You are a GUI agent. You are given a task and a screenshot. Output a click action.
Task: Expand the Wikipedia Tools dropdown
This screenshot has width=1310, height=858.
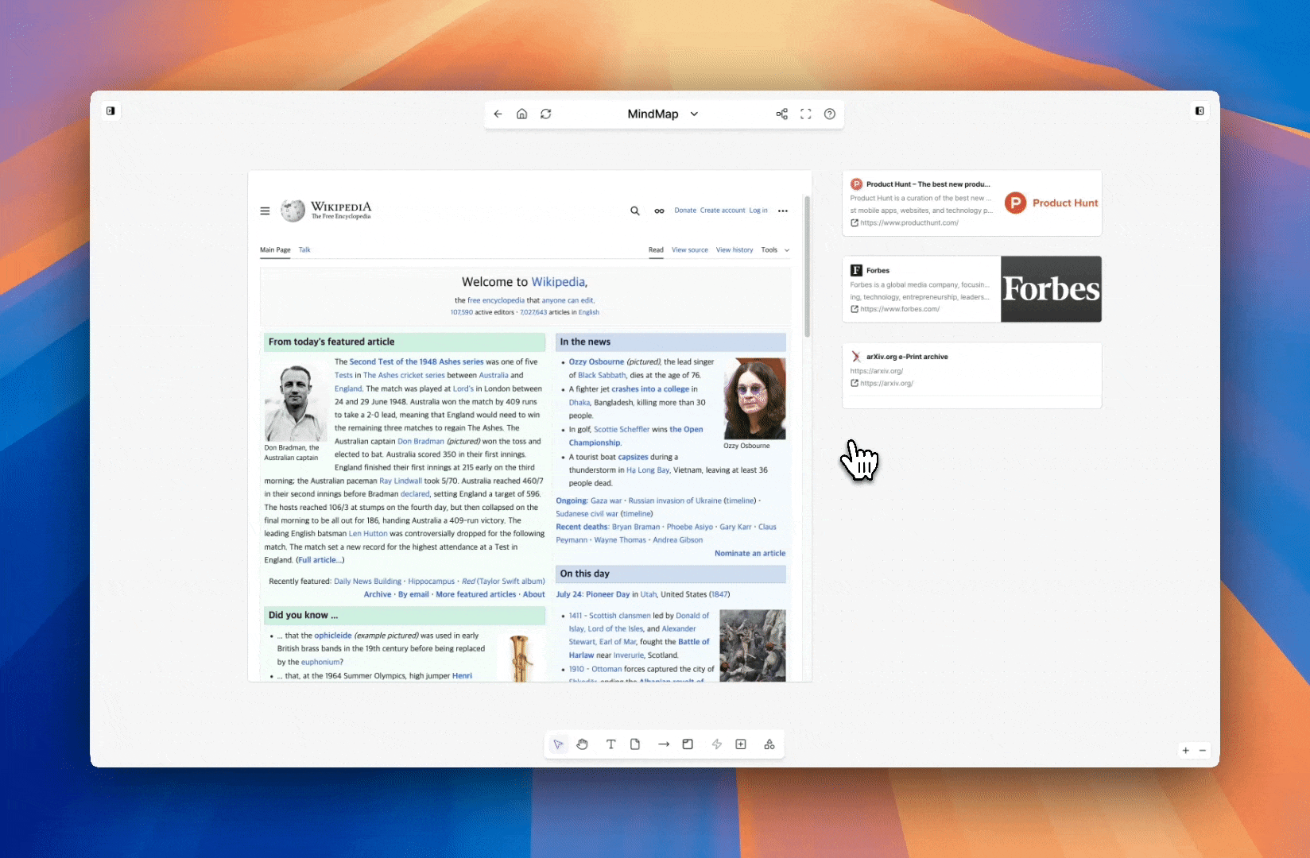pos(774,250)
